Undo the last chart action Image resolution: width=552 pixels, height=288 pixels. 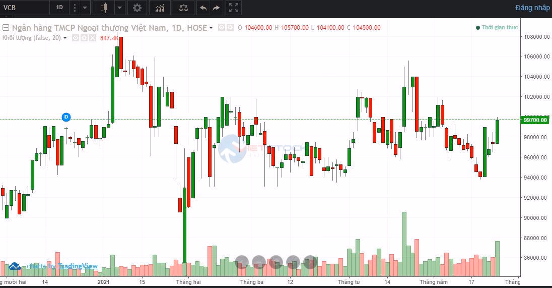203,8
